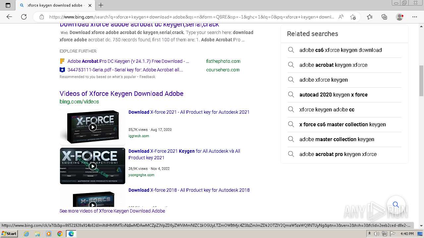Click the floating search magnifier button
This screenshot has height=238, width=424.
click(x=396, y=205)
